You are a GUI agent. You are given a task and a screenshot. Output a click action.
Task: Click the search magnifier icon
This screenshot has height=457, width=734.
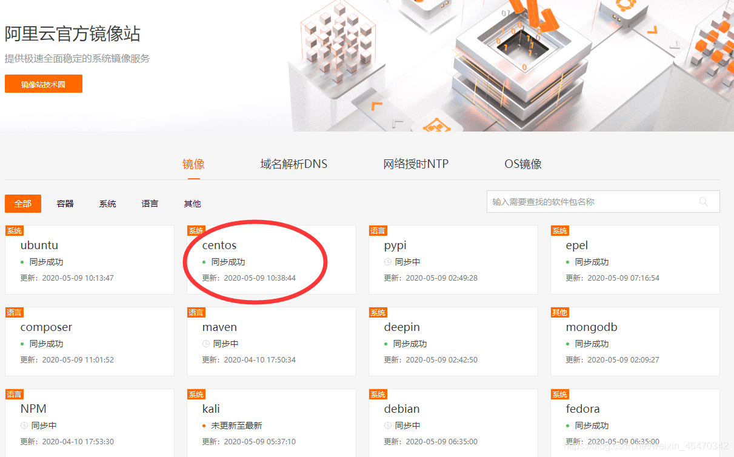click(x=704, y=202)
